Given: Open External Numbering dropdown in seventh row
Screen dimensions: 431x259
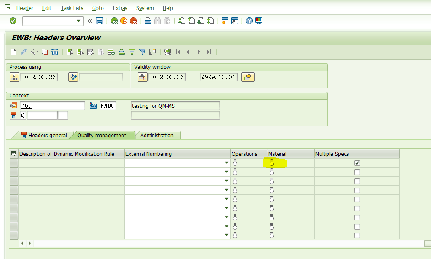Looking at the screenshot, I should pos(226,217).
